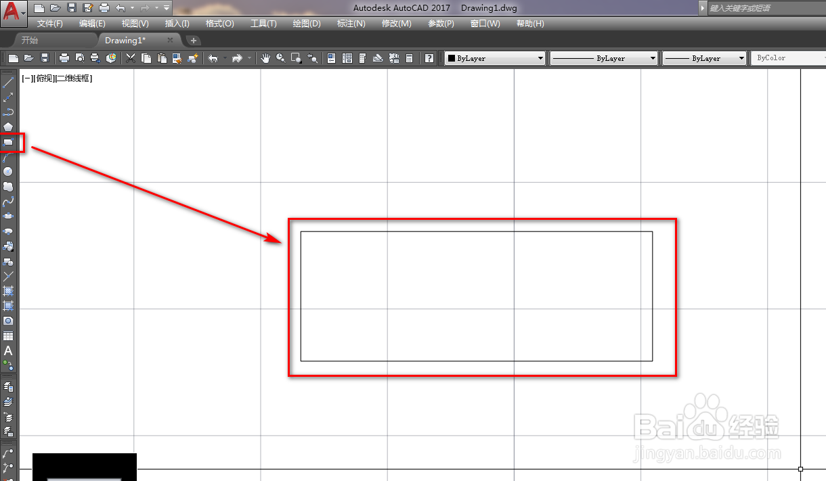
Task: Open the 编辑(E) menu
Action: pos(92,24)
